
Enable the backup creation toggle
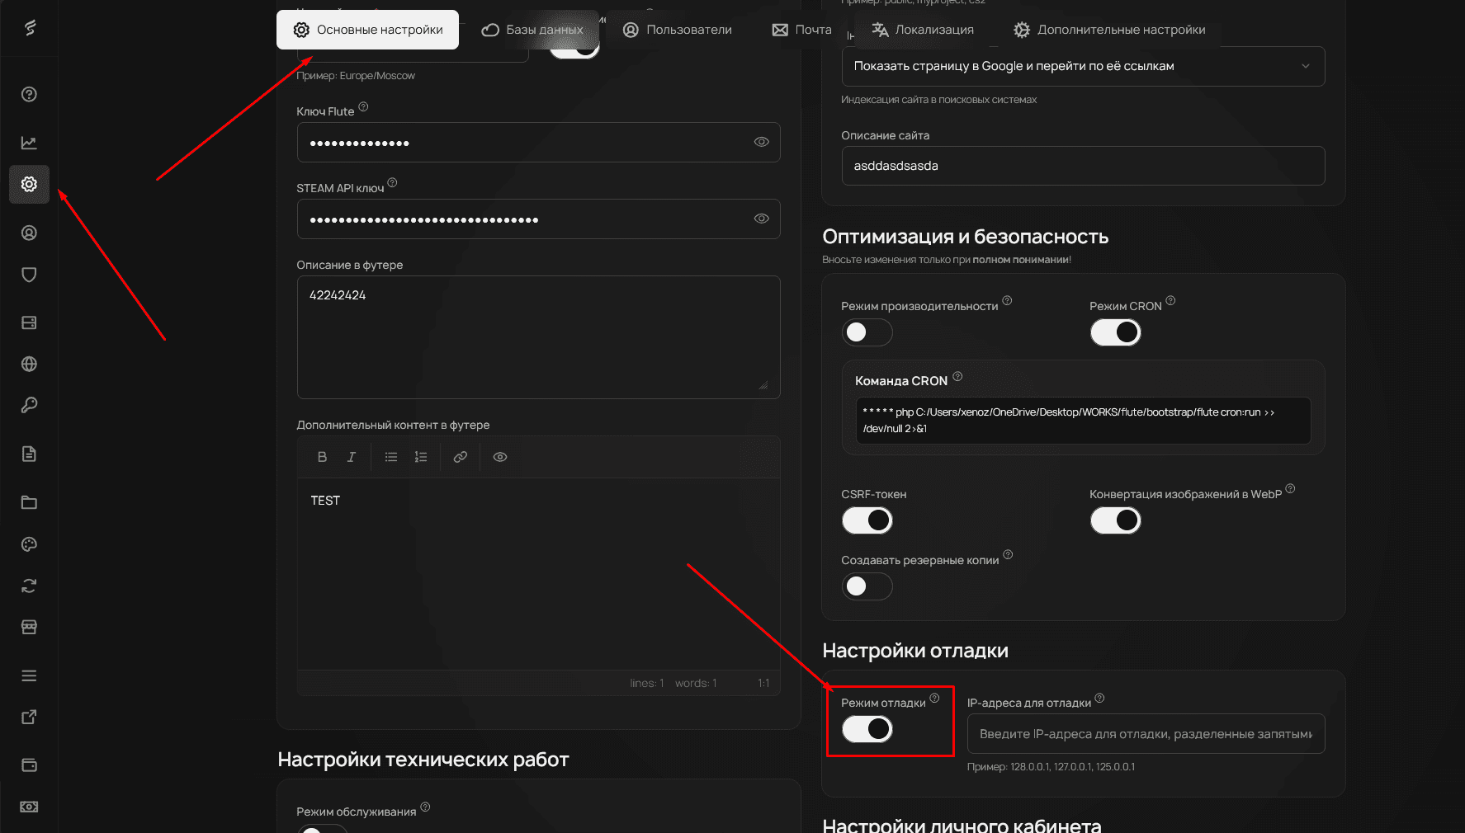867,586
